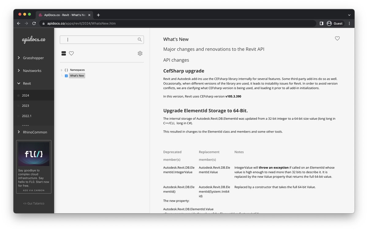The height and width of the screenshot is (231, 368).
Task: Open the Gui Talarico link
Action: [34, 203]
